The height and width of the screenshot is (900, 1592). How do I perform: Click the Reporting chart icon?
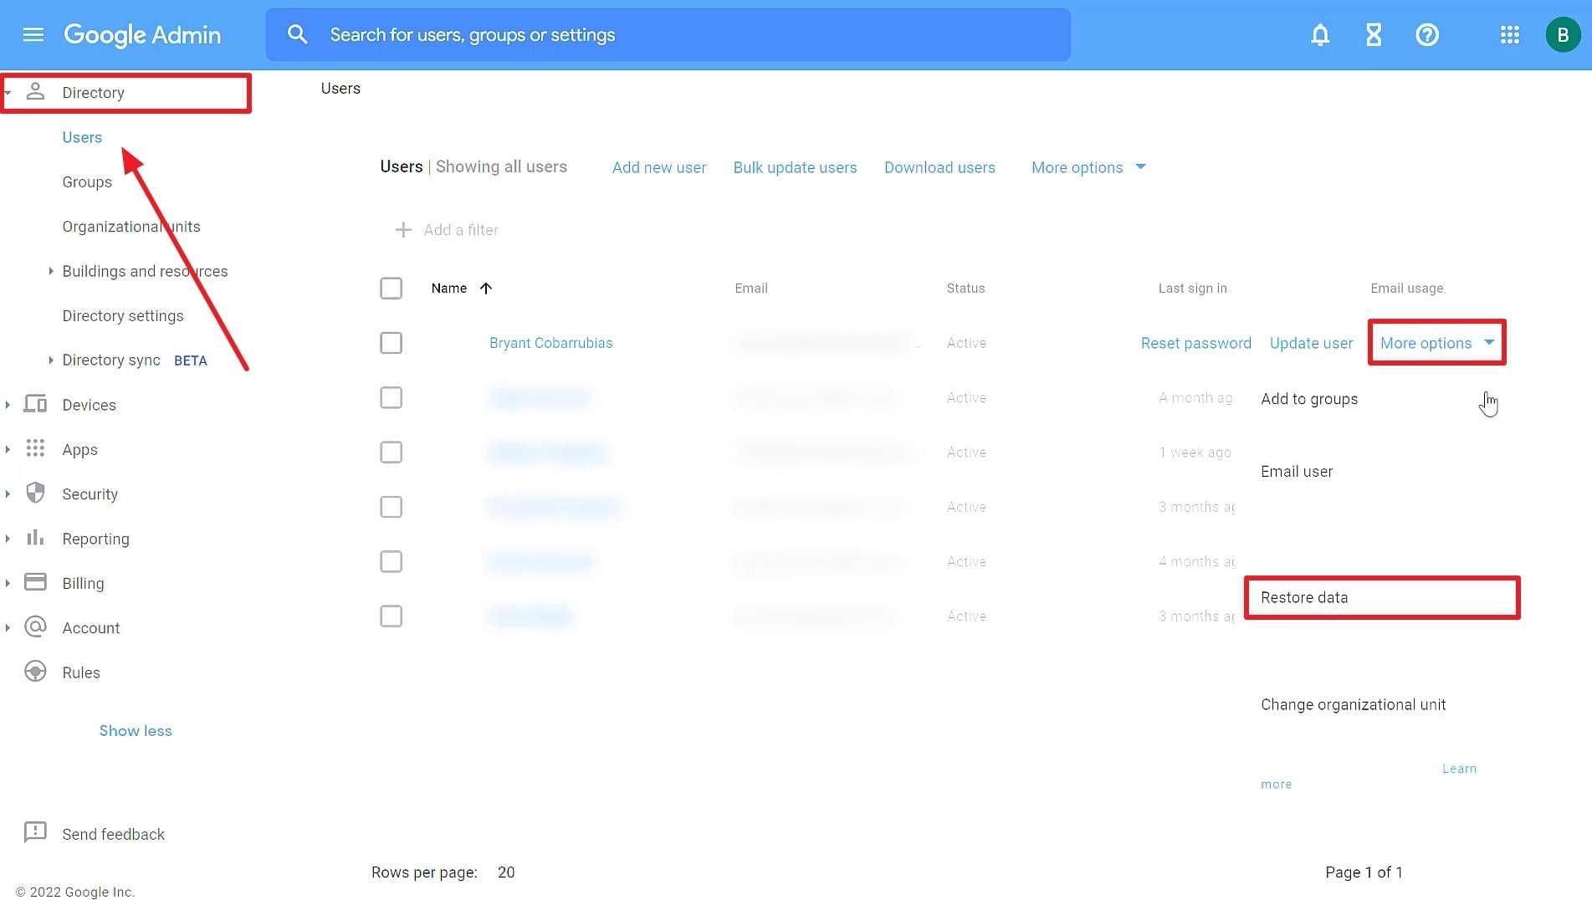[34, 538]
